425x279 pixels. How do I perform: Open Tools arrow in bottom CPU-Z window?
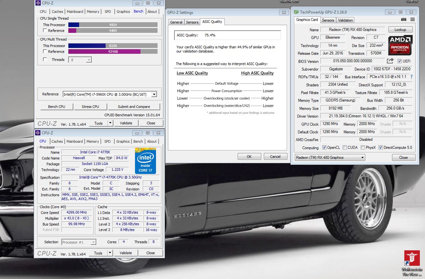point(110,253)
